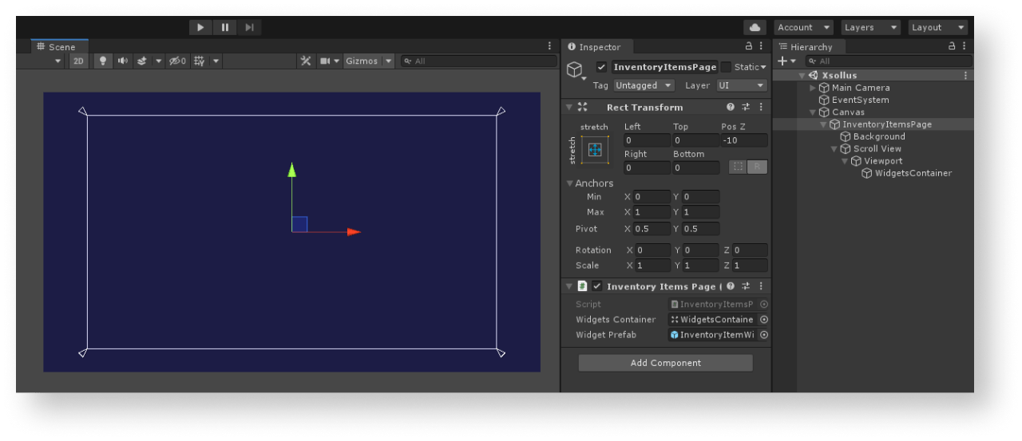Viewport: 1022px width, 441px height.
Task: Click the Pos Z input field
Action: point(743,140)
